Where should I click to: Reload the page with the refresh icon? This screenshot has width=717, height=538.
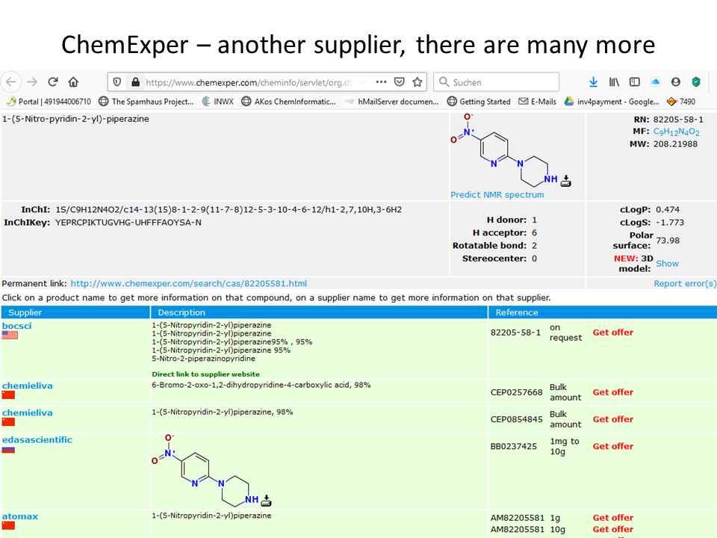[x=52, y=82]
